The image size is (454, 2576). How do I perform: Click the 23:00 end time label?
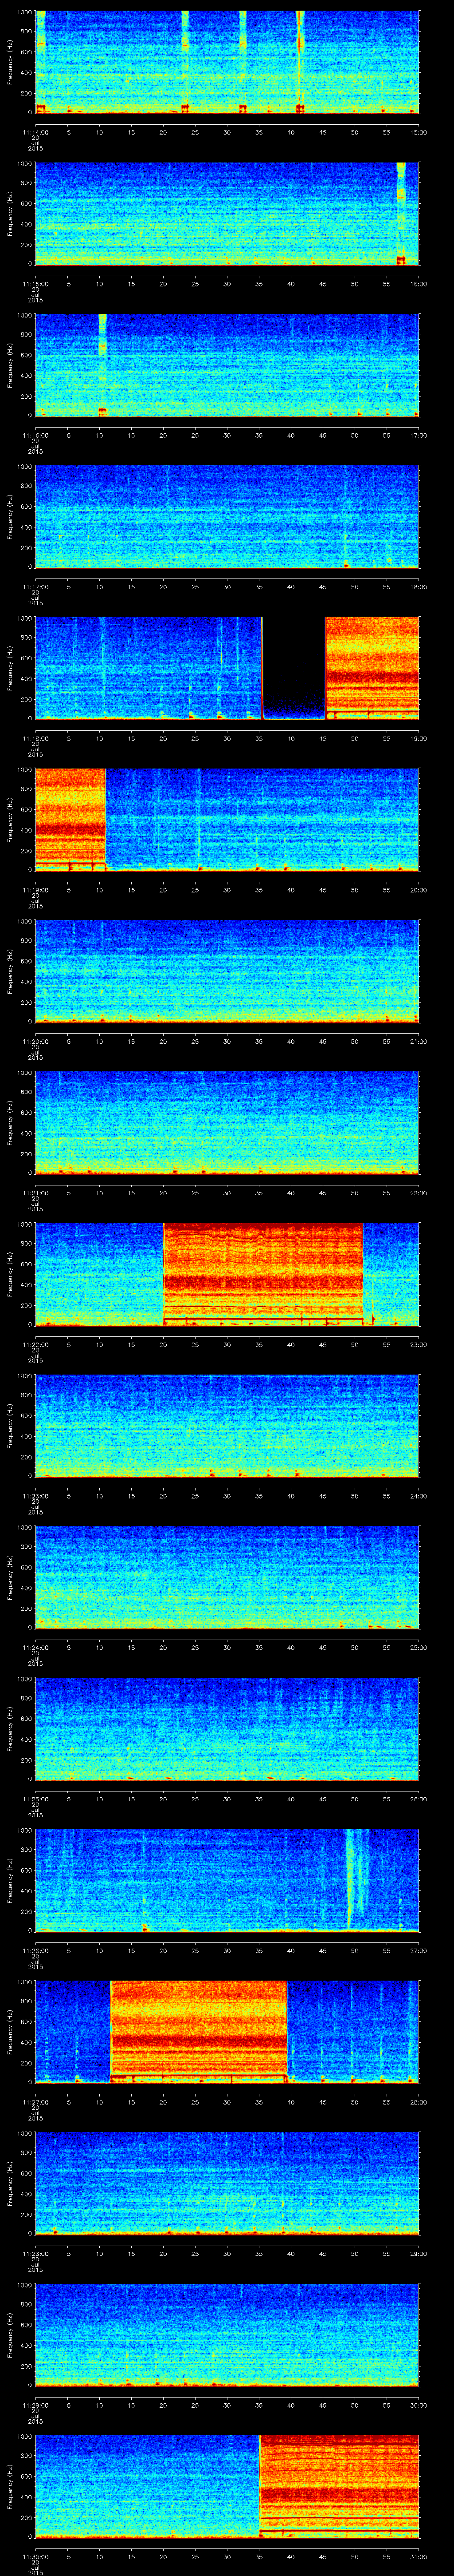tap(418, 1344)
